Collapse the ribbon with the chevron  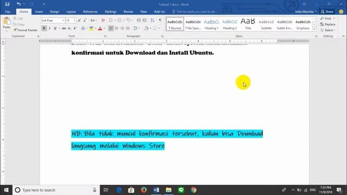pyautogui.click(x=343, y=36)
